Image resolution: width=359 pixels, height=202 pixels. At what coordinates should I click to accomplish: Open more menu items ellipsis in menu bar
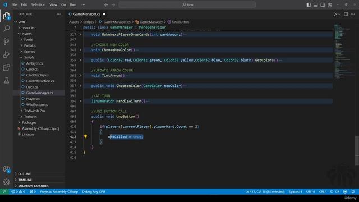click(84, 5)
